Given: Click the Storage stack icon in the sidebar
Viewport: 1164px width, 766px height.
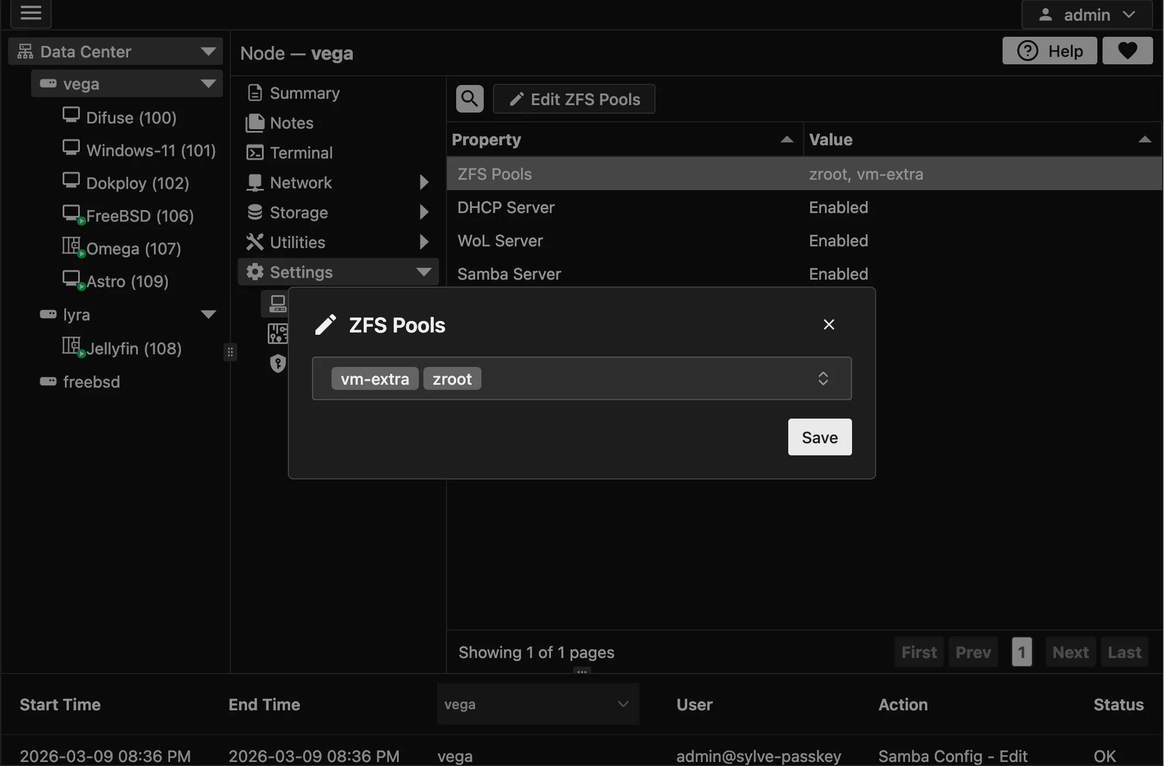Looking at the screenshot, I should pos(255,212).
